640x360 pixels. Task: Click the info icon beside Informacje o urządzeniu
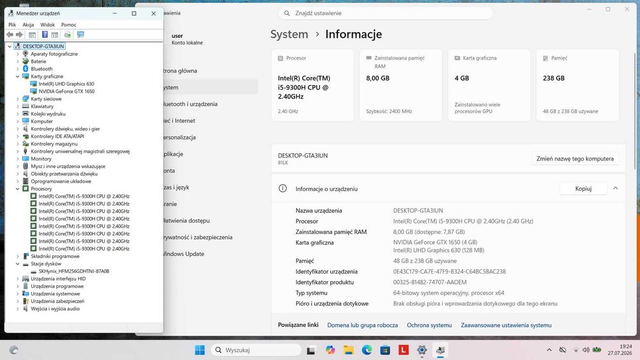pyautogui.click(x=282, y=189)
